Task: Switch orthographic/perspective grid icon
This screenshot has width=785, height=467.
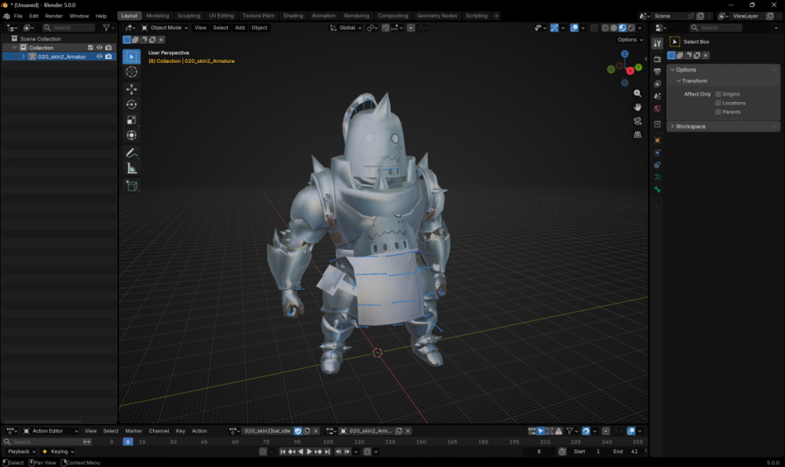Action: (637, 135)
